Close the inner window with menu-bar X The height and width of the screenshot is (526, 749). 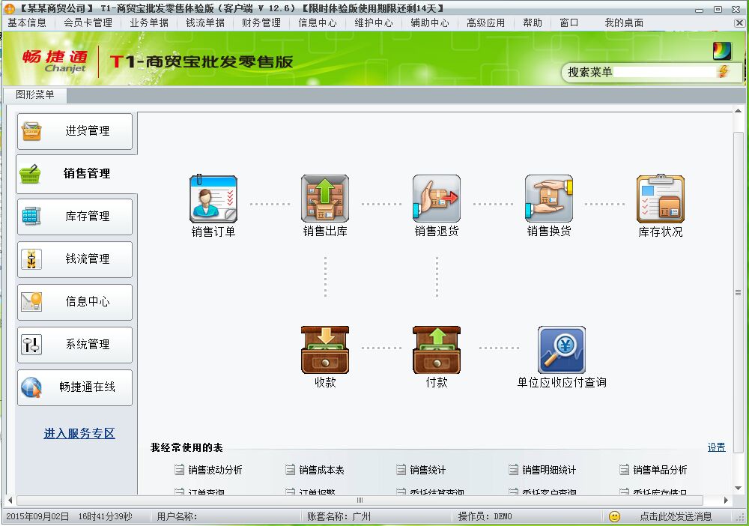pos(739,22)
